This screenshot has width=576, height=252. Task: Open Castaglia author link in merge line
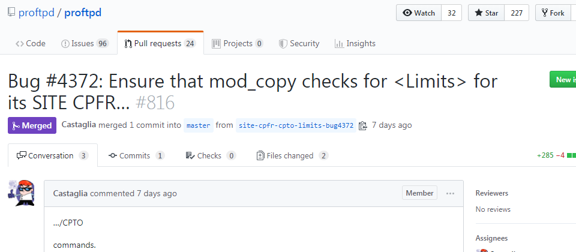[x=79, y=125]
